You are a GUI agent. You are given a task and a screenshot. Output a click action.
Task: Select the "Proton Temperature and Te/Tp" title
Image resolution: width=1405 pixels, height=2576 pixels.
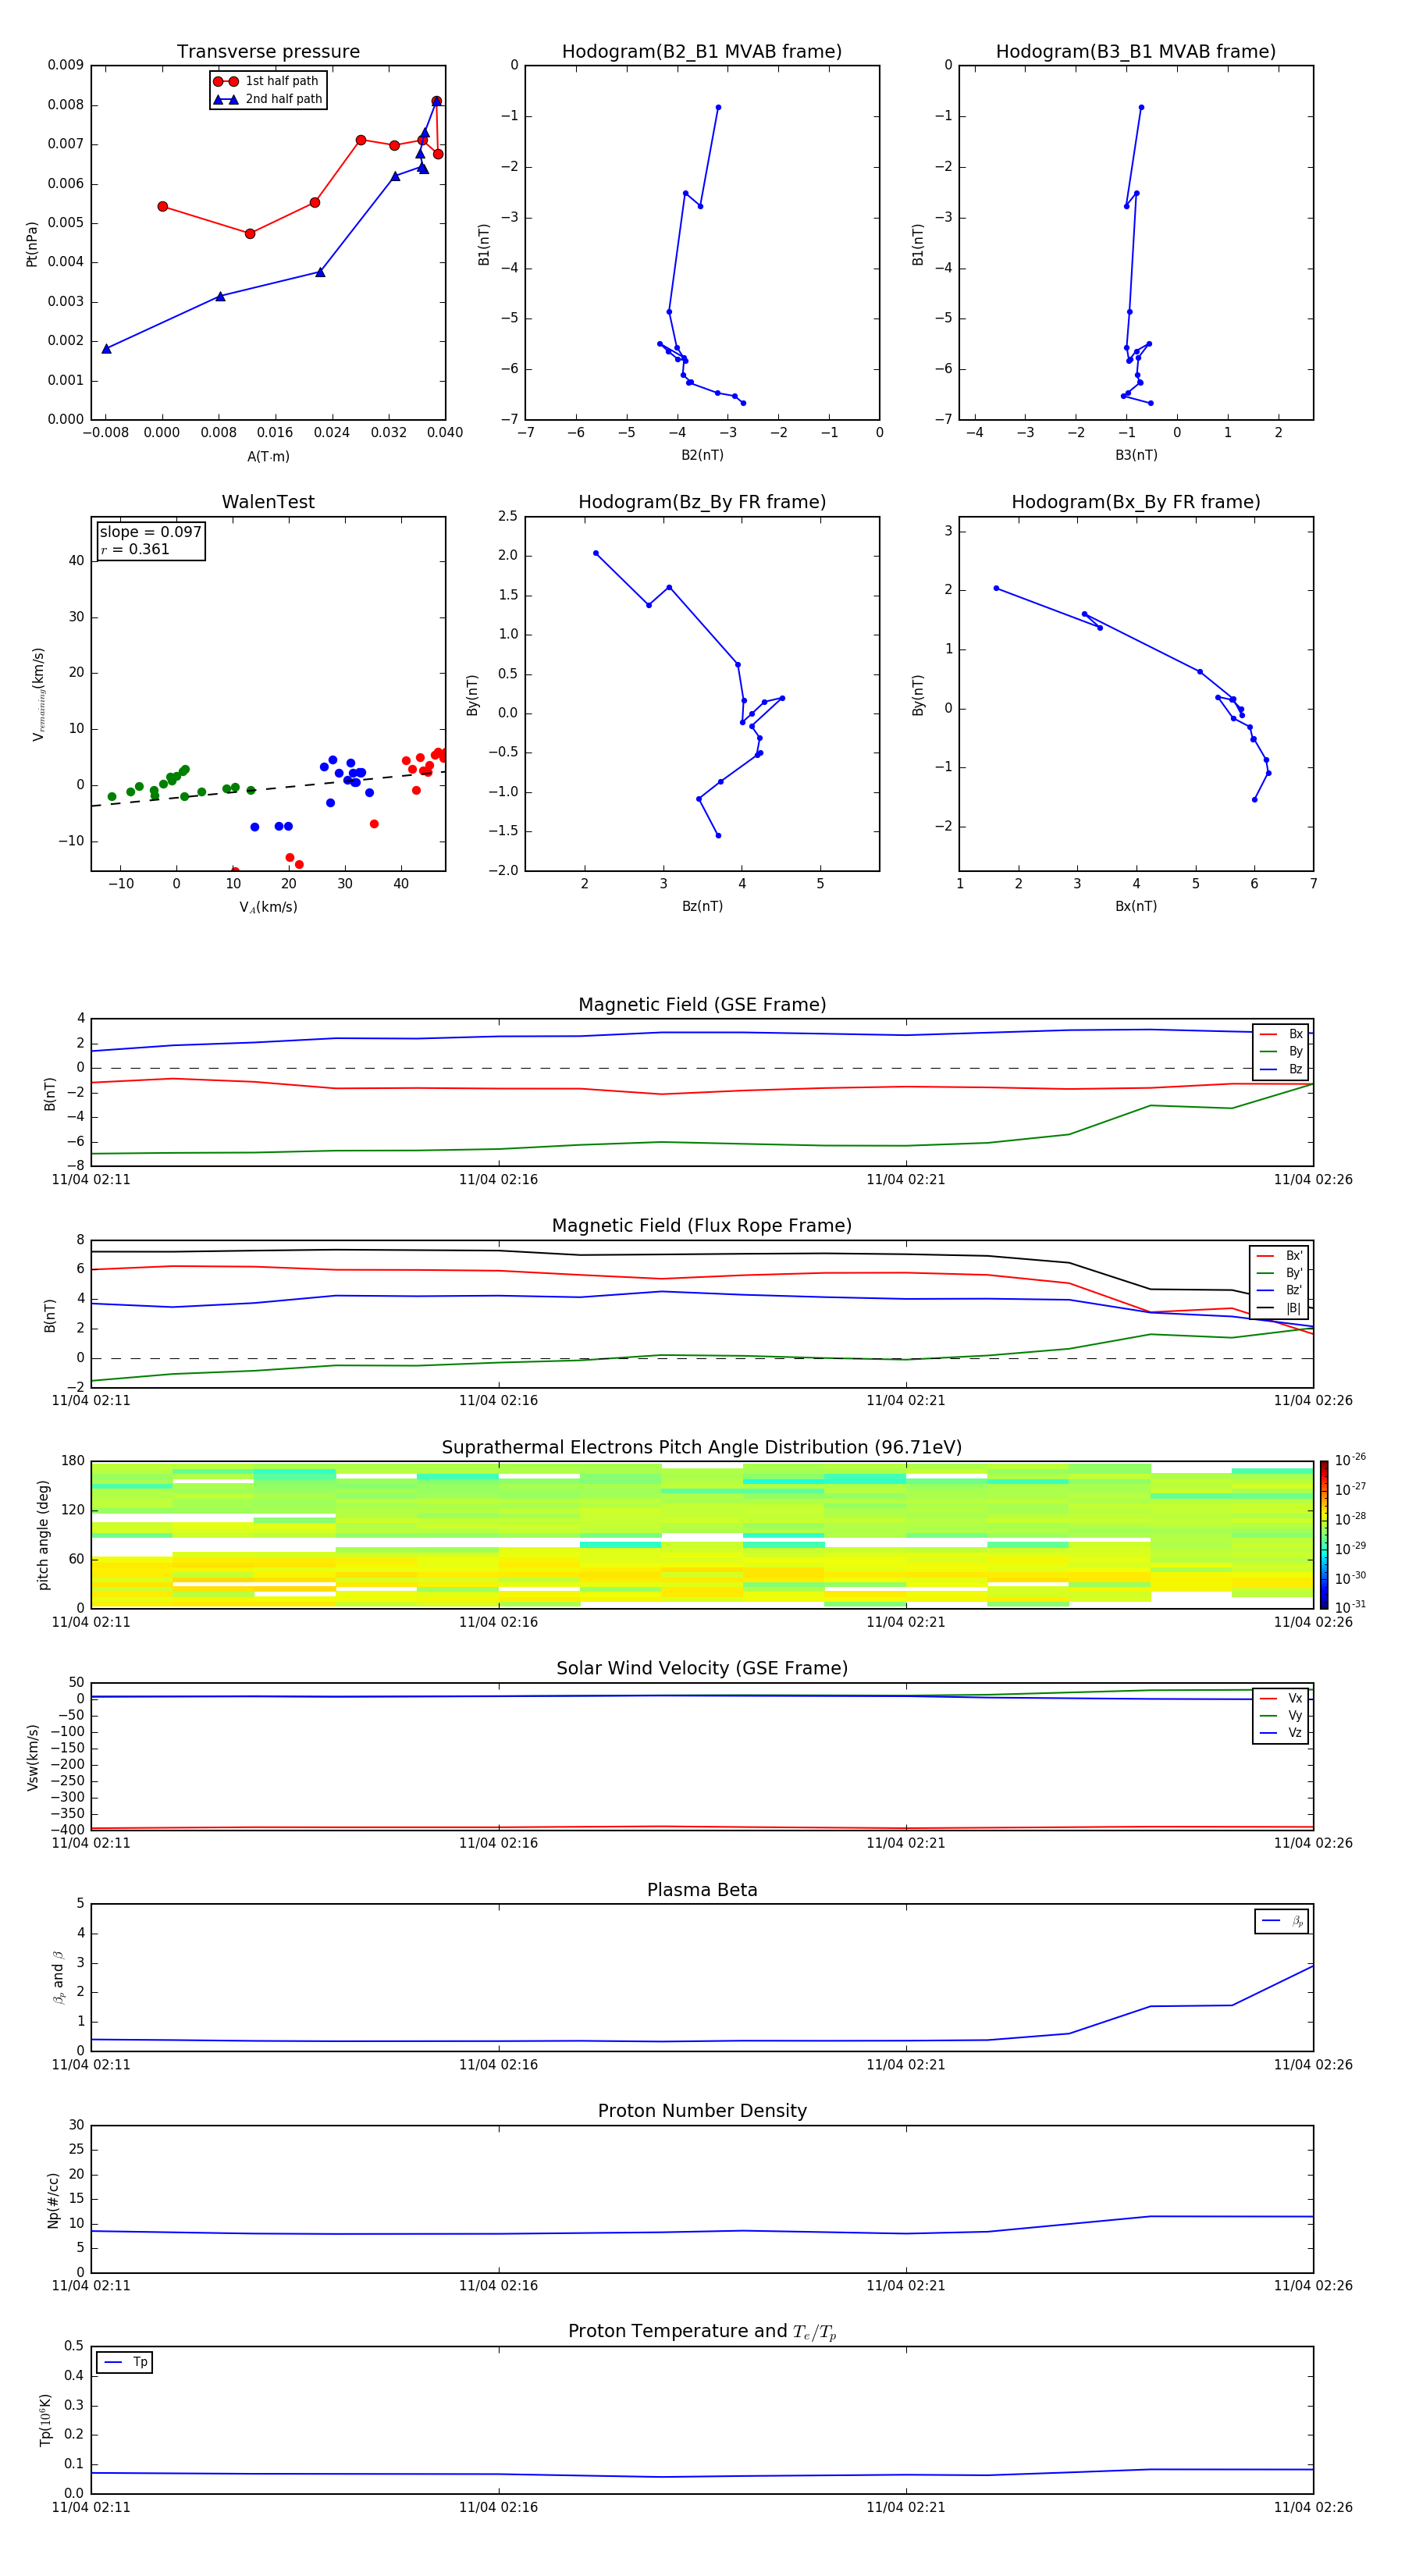[x=702, y=2332]
